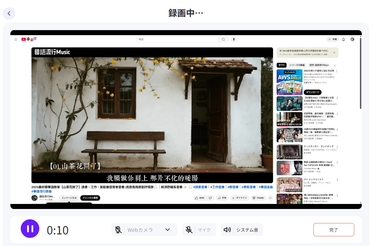Open YouTube notifications bell
Viewport: 375px width, 246px height.
(344, 40)
